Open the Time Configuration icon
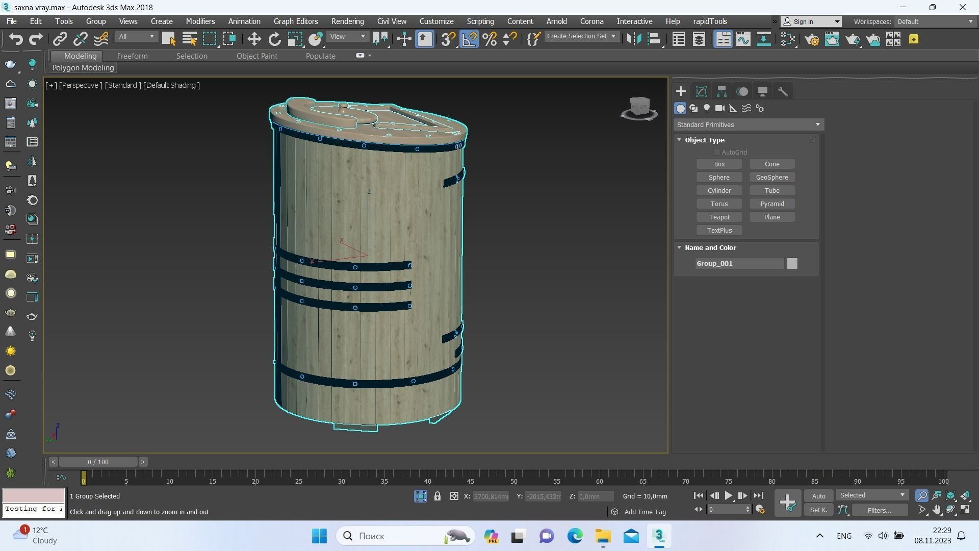The width and height of the screenshot is (979, 551). (x=760, y=510)
